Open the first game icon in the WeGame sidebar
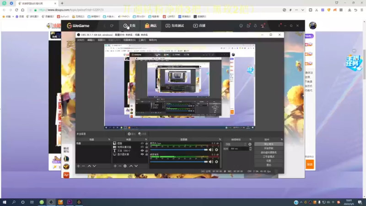 pyautogui.click(x=66, y=158)
